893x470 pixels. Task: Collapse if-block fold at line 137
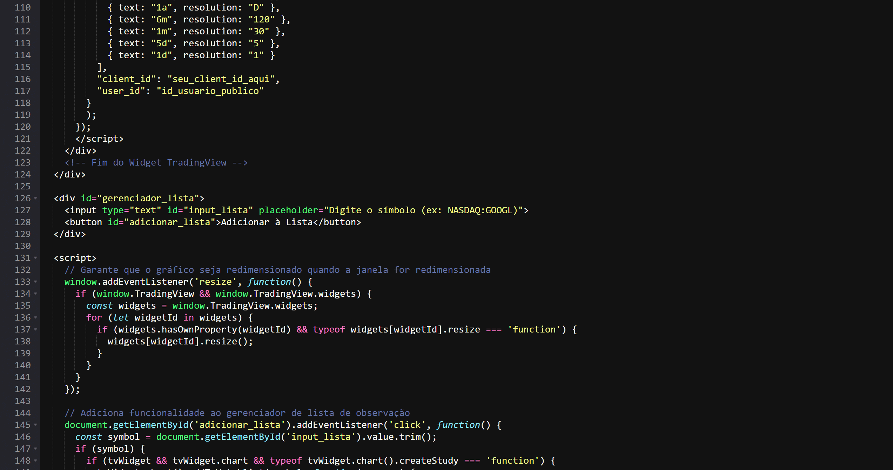point(35,330)
